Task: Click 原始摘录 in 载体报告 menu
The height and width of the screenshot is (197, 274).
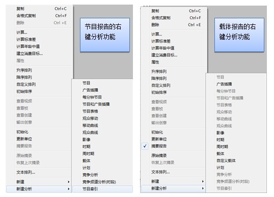Action: pyautogui.click(x=159, y=155)
